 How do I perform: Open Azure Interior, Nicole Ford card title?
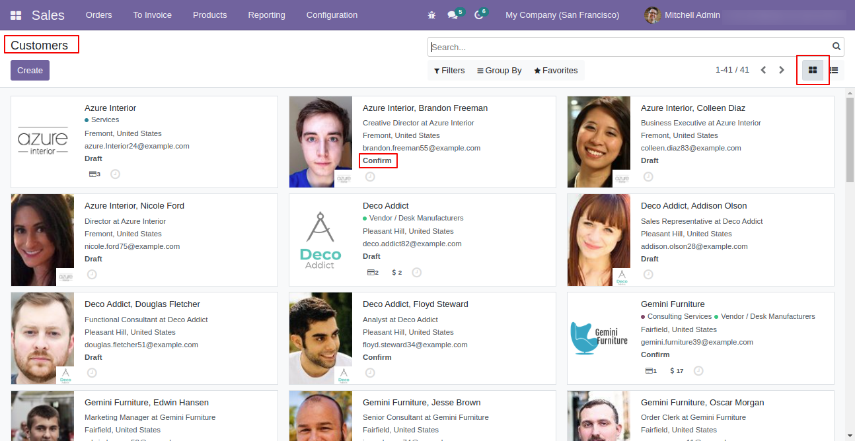[134, 206]
